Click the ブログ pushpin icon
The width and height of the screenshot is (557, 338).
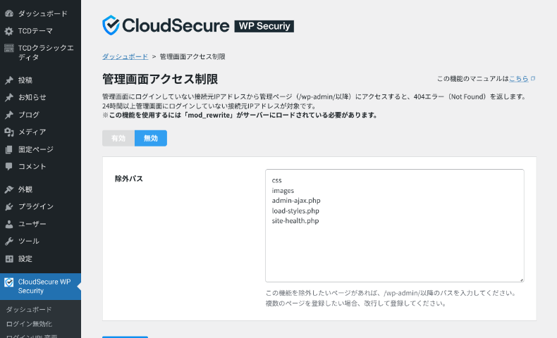[x=9, y=115]
